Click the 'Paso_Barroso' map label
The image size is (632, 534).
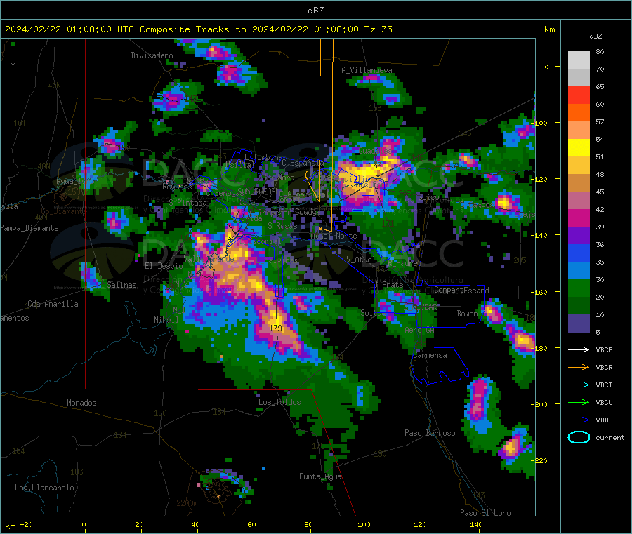coord(430,433)
